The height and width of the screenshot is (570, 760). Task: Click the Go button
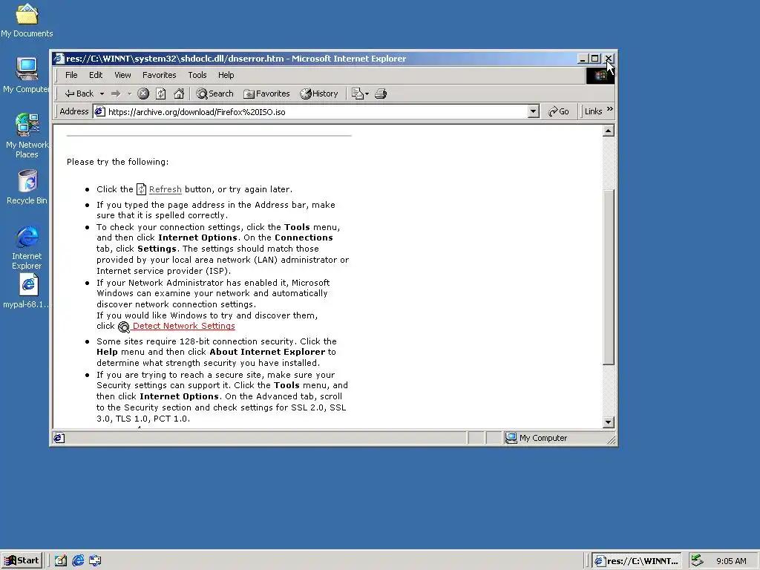point(558,111)
